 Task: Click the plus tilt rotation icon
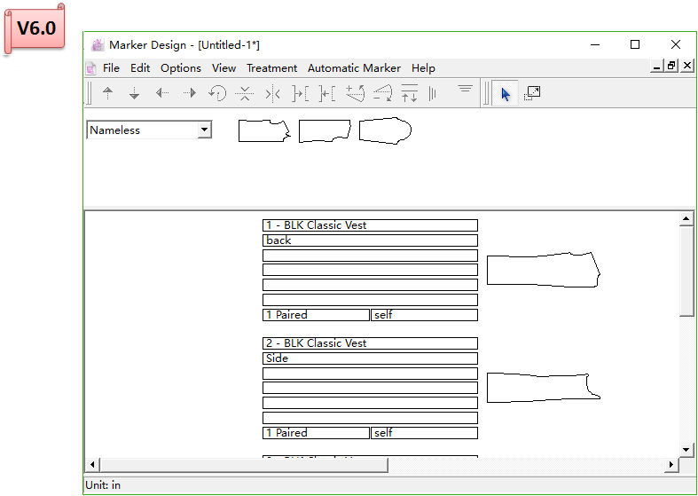(356, 93)
